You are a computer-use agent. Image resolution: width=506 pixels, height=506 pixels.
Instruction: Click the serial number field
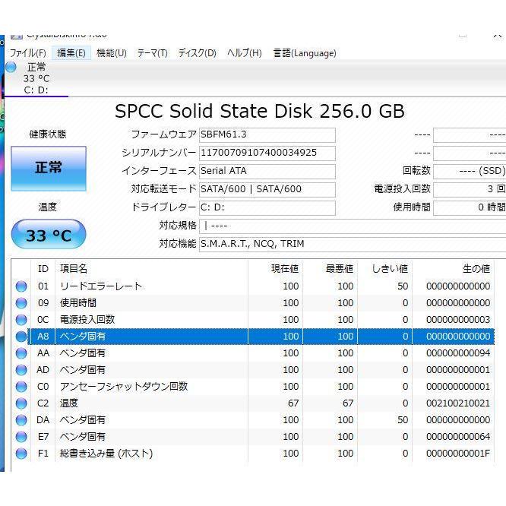267,153
